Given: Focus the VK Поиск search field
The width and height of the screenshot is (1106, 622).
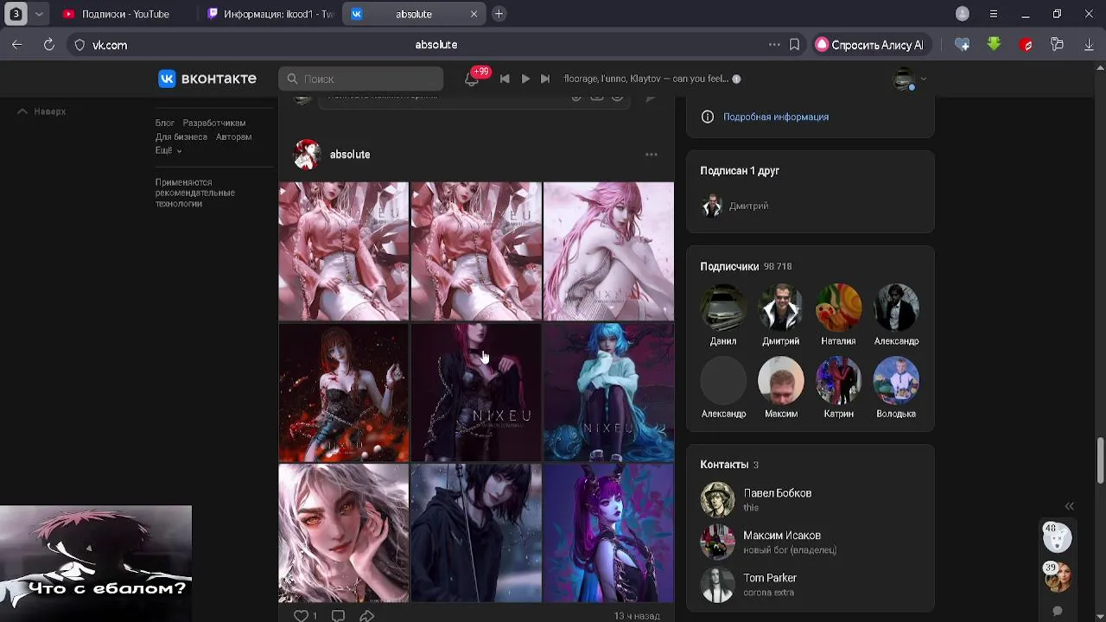Looking at the screenshot, I should tap(361, 79).
